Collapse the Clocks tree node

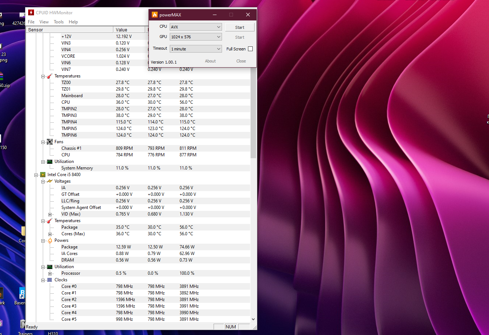tap(43, 280)
